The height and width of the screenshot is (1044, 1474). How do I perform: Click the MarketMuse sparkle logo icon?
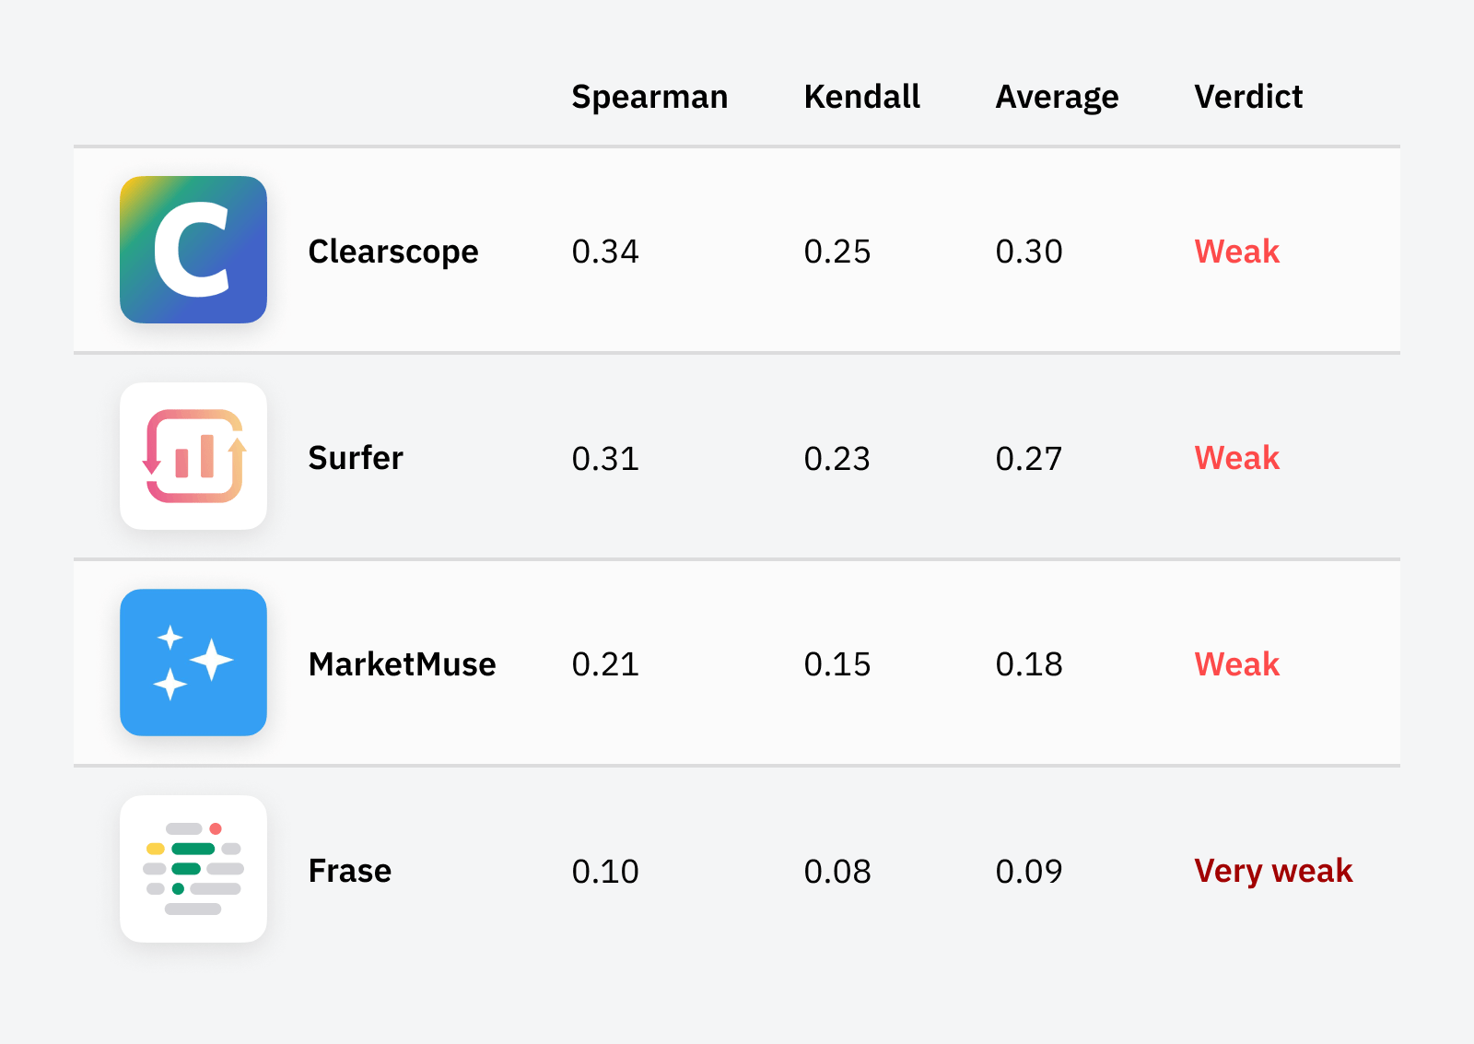pyautogui.click(x=193, y=663)
